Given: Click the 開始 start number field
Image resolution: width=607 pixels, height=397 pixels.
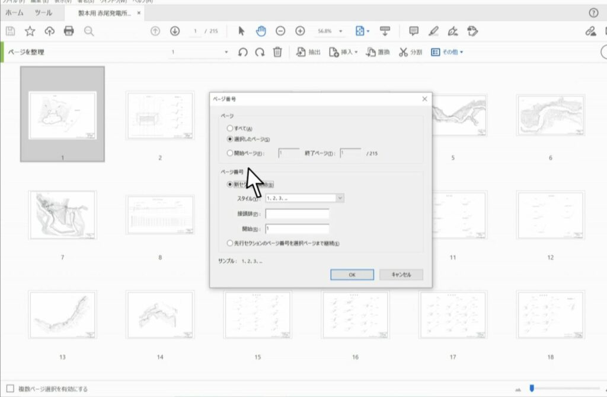Looking at the screenshot, I should [x=298, y=228].
